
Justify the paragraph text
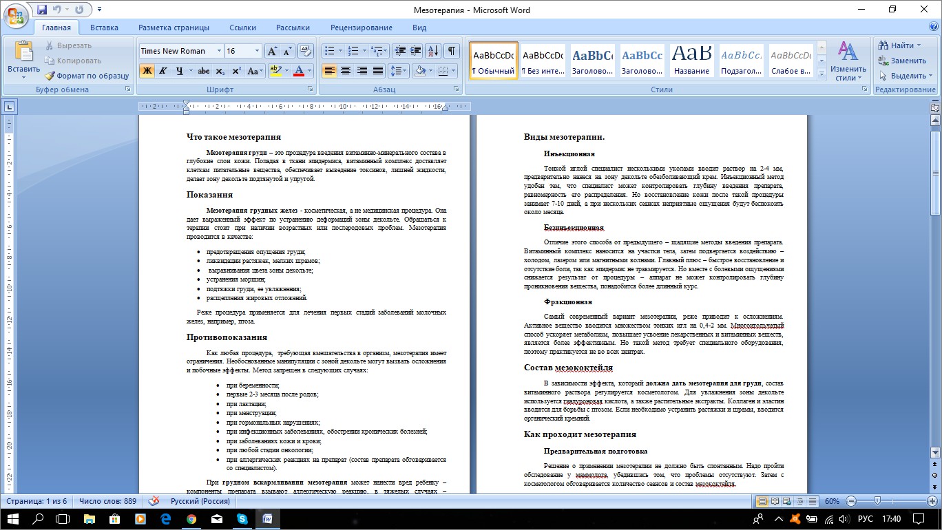378,70
